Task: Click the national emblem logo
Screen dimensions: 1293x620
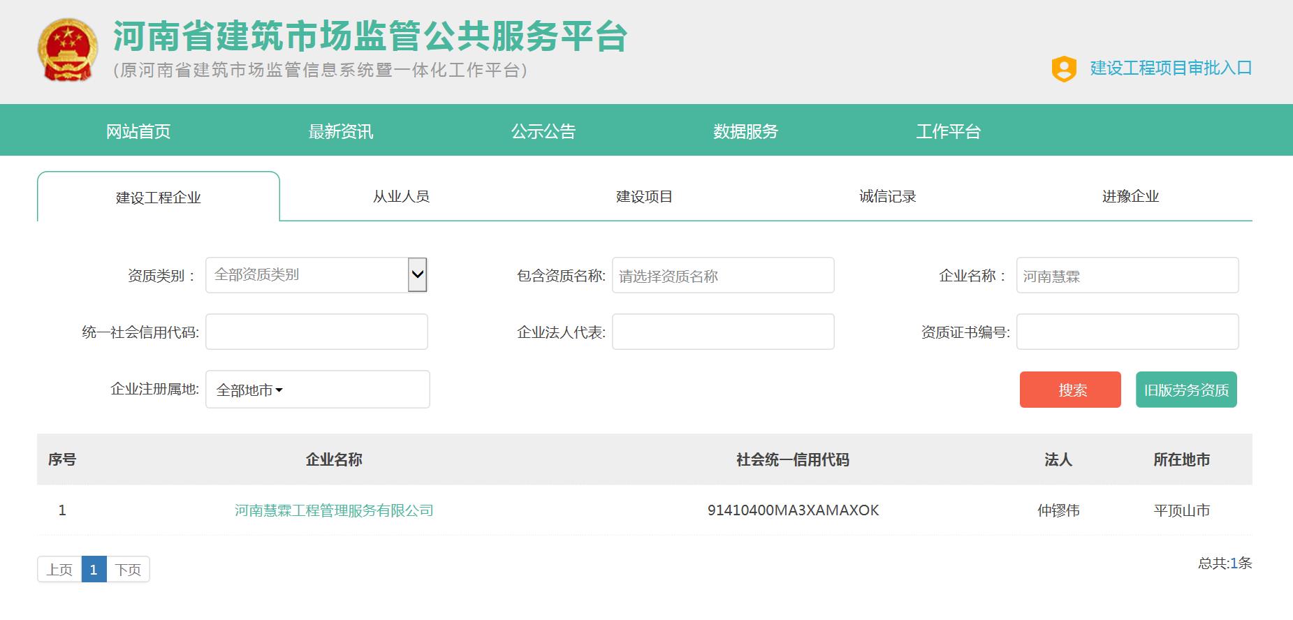Action: click(67, 51)
